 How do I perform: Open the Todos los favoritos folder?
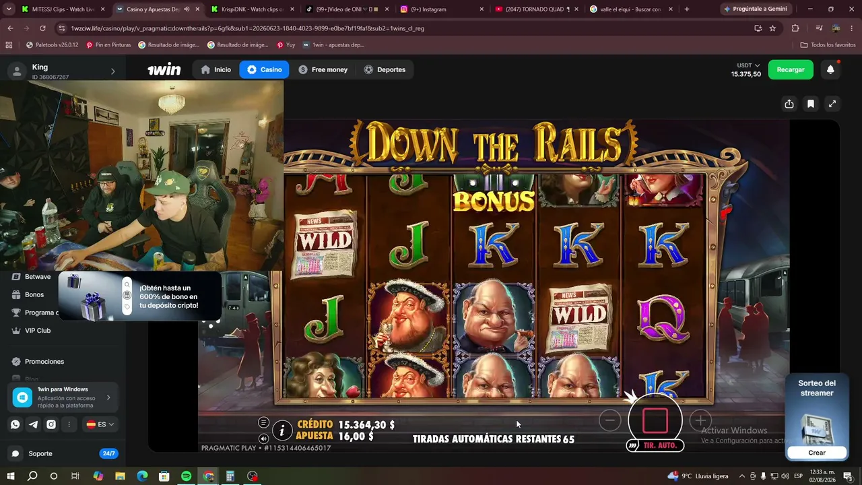[x=828, y=45]
